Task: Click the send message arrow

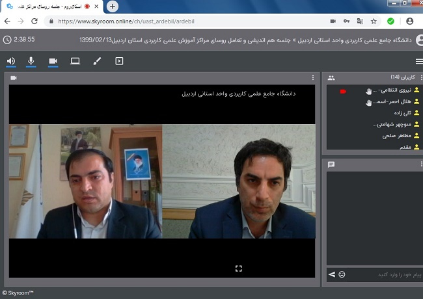Action: (331, 274)
